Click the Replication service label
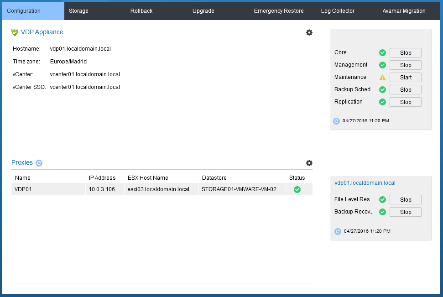Viewport: 443px width, 297px height. (349, 102)
